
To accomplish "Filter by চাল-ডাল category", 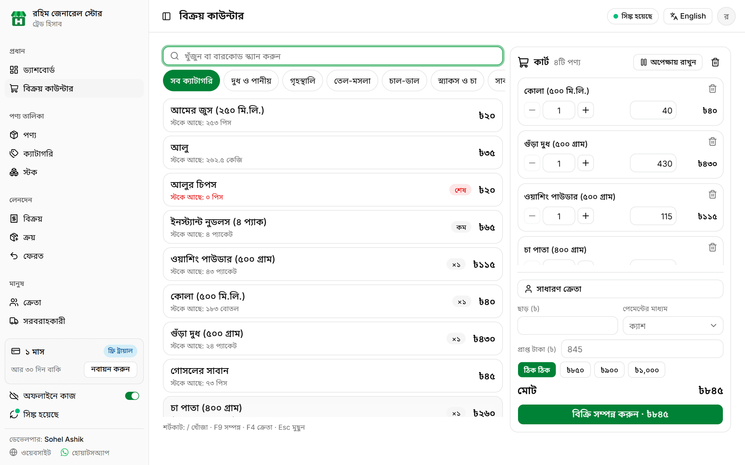I will coord(404,81).
